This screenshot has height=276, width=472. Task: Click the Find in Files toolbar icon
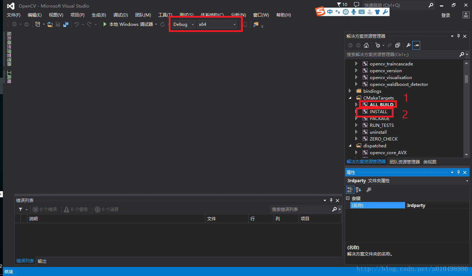pyautogui.click(x=256, y=24)
